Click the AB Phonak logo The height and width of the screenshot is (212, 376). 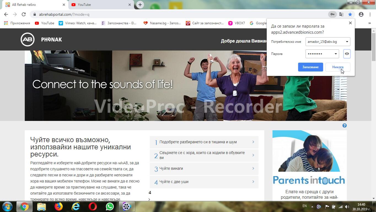41,39
